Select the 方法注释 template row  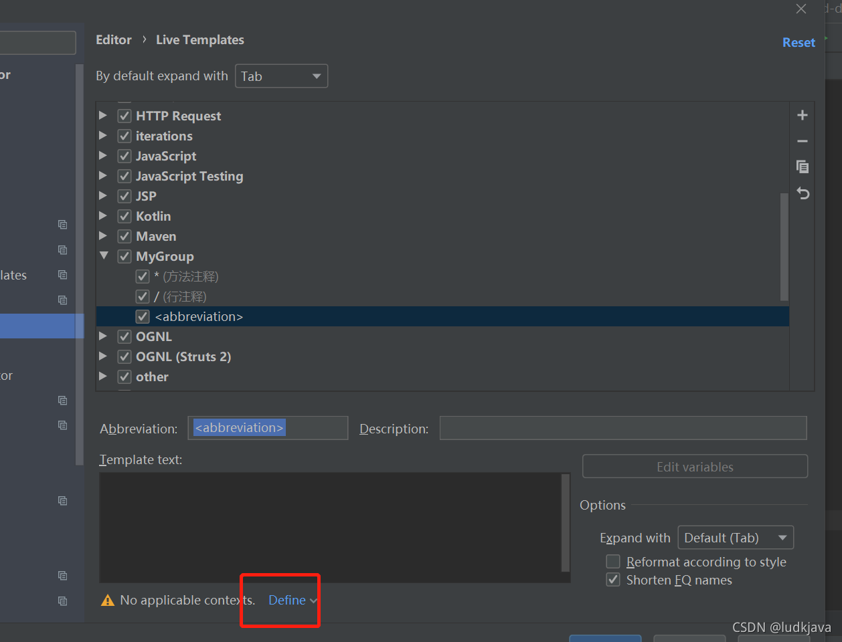coord(442,276)
